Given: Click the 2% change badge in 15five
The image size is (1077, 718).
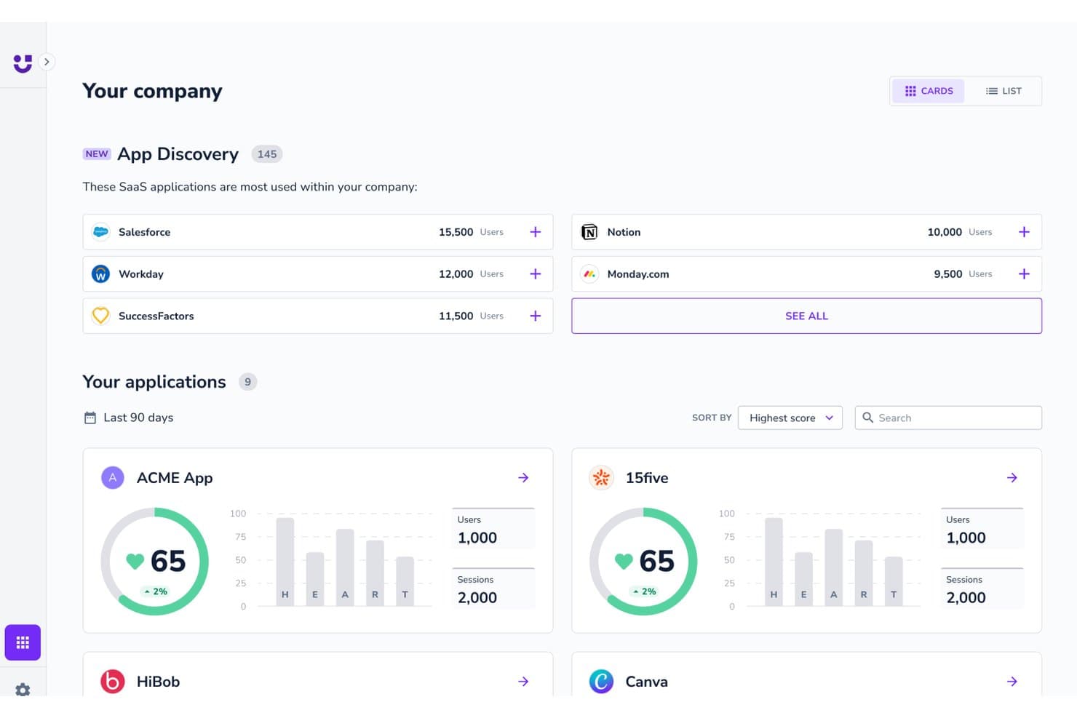Looking at the screenshot, I should [644, 591].
